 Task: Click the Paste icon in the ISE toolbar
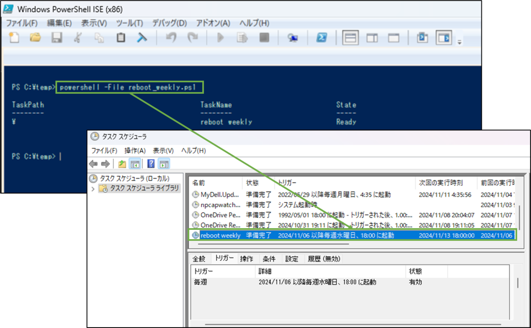[120, 38]
